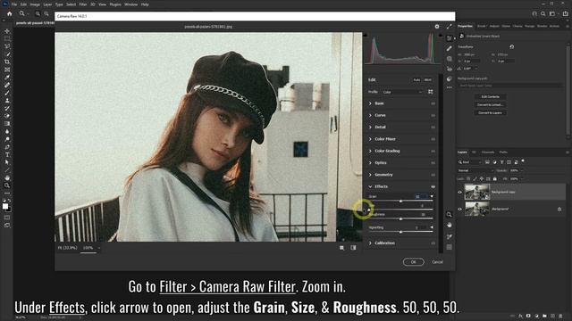The height and width of the screenshot is (321, 572).
Task: Expand the Calibration panel
Action: click(x=370, y=243)
